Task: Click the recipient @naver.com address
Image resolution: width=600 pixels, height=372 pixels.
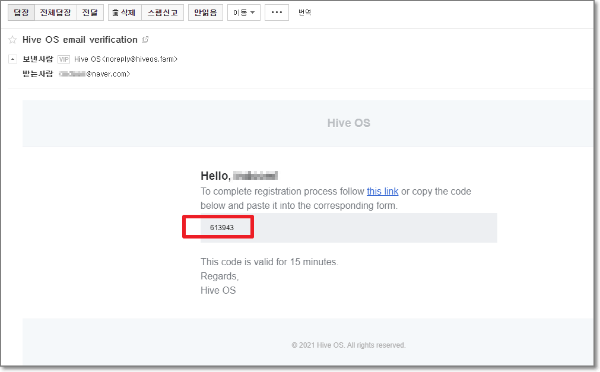Action: 94,74
